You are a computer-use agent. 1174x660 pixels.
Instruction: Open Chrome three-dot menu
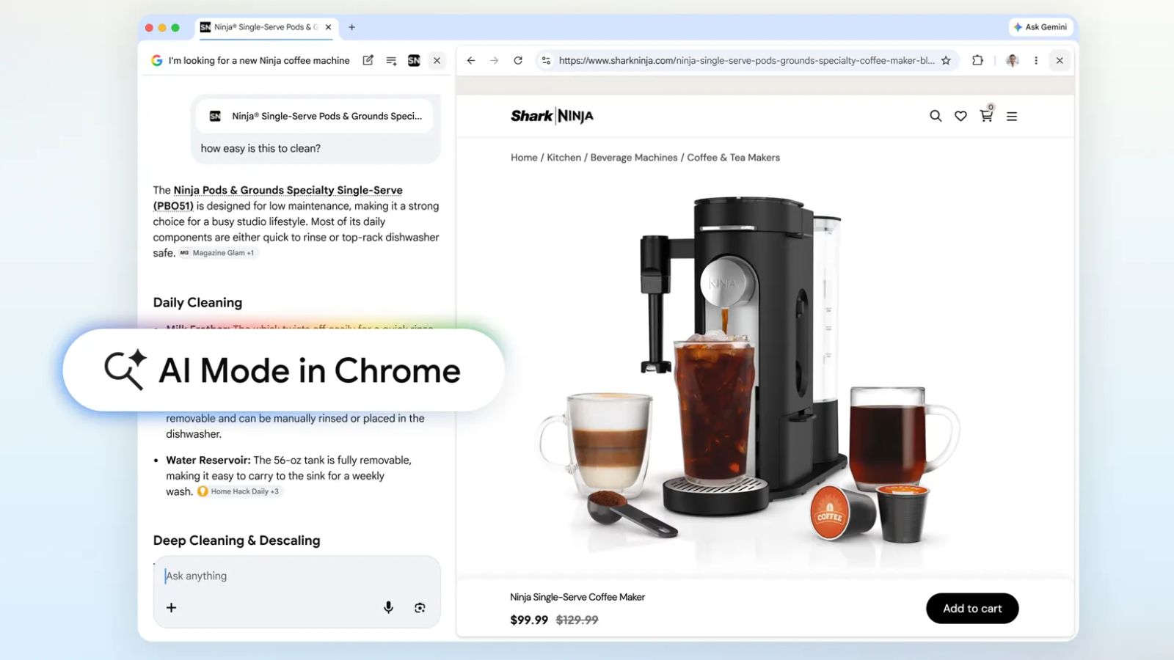point(1036,61)
